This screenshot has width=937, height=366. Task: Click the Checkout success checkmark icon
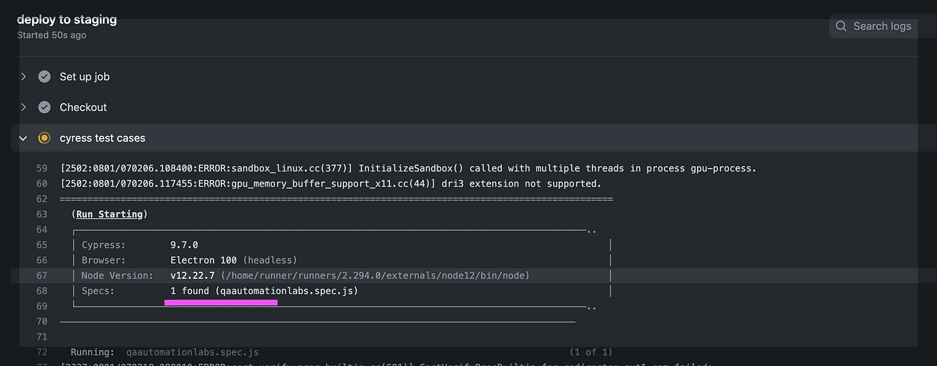44,107
